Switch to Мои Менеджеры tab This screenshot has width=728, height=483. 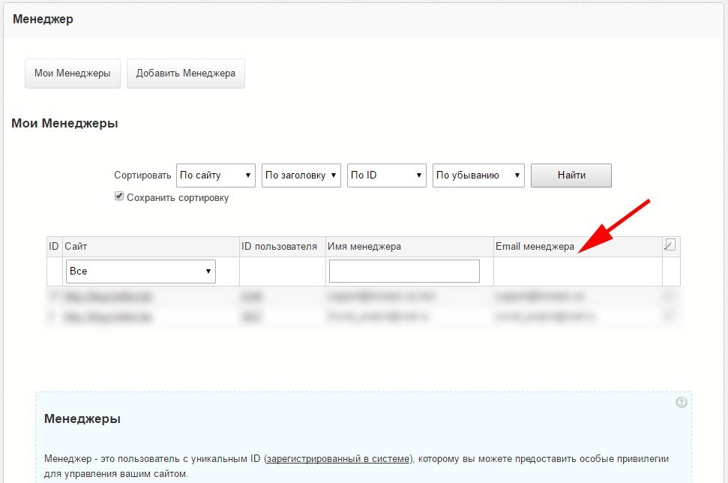72,73
